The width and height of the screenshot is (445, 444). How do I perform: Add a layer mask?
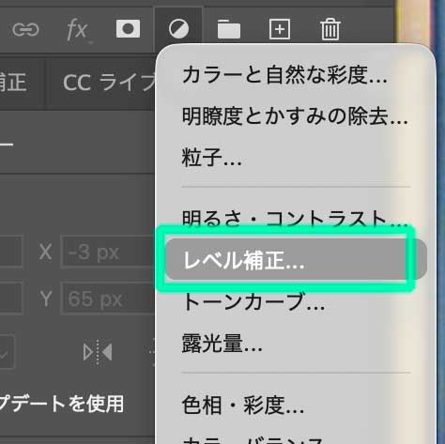click(x=128, y=29)
